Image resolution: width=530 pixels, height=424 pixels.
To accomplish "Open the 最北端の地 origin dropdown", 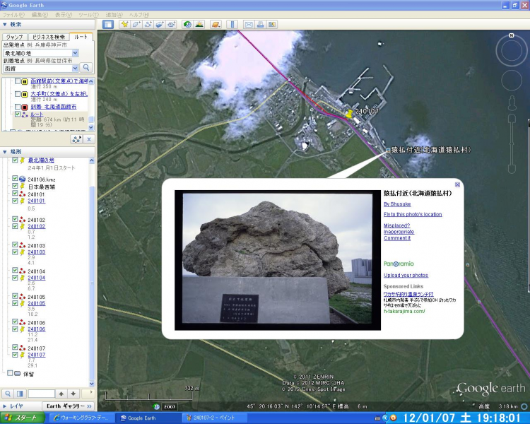I will tap(76, 53).
